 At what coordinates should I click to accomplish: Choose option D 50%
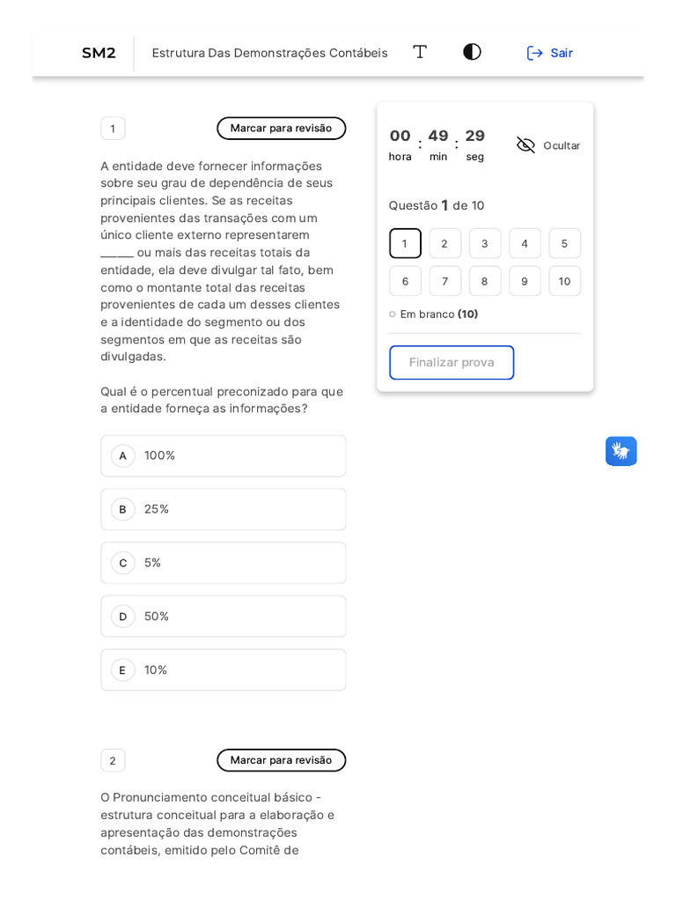tap(224, 617)
